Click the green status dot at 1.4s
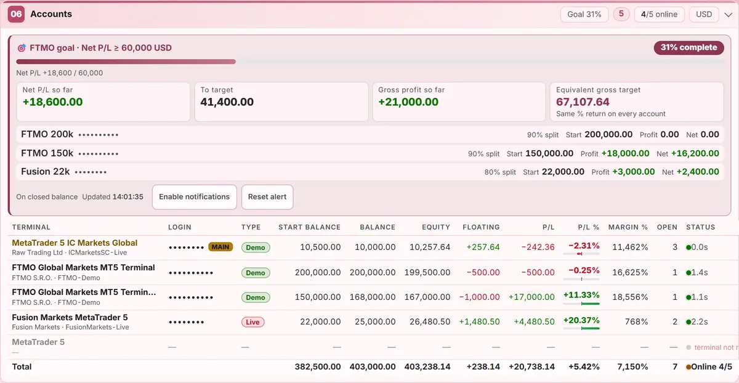 click(689, 272)
